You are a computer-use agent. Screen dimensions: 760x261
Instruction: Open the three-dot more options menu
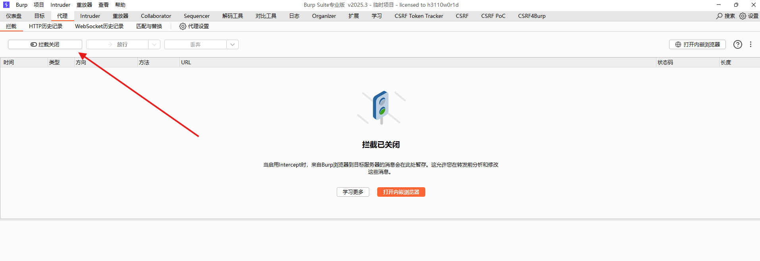tap(750, 44)
